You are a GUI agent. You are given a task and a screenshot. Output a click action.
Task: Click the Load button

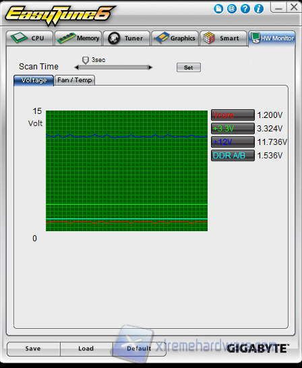[x=86, y=348]
